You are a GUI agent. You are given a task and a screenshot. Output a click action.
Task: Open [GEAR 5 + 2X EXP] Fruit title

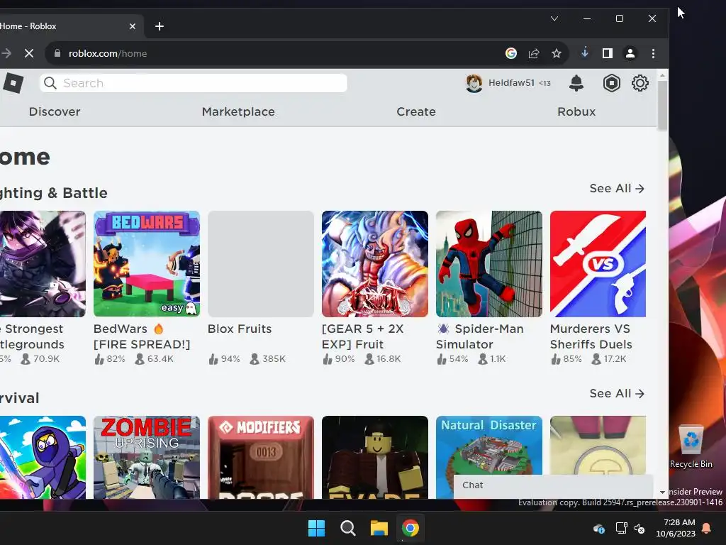[362, 336]
